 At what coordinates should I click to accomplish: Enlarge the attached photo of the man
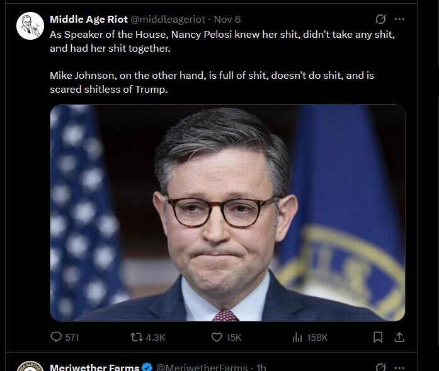(227, 213)
